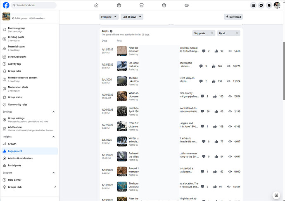Open the Marketplace icon in top bar
This screenshot has width=285, height=201.
point(141,5)
